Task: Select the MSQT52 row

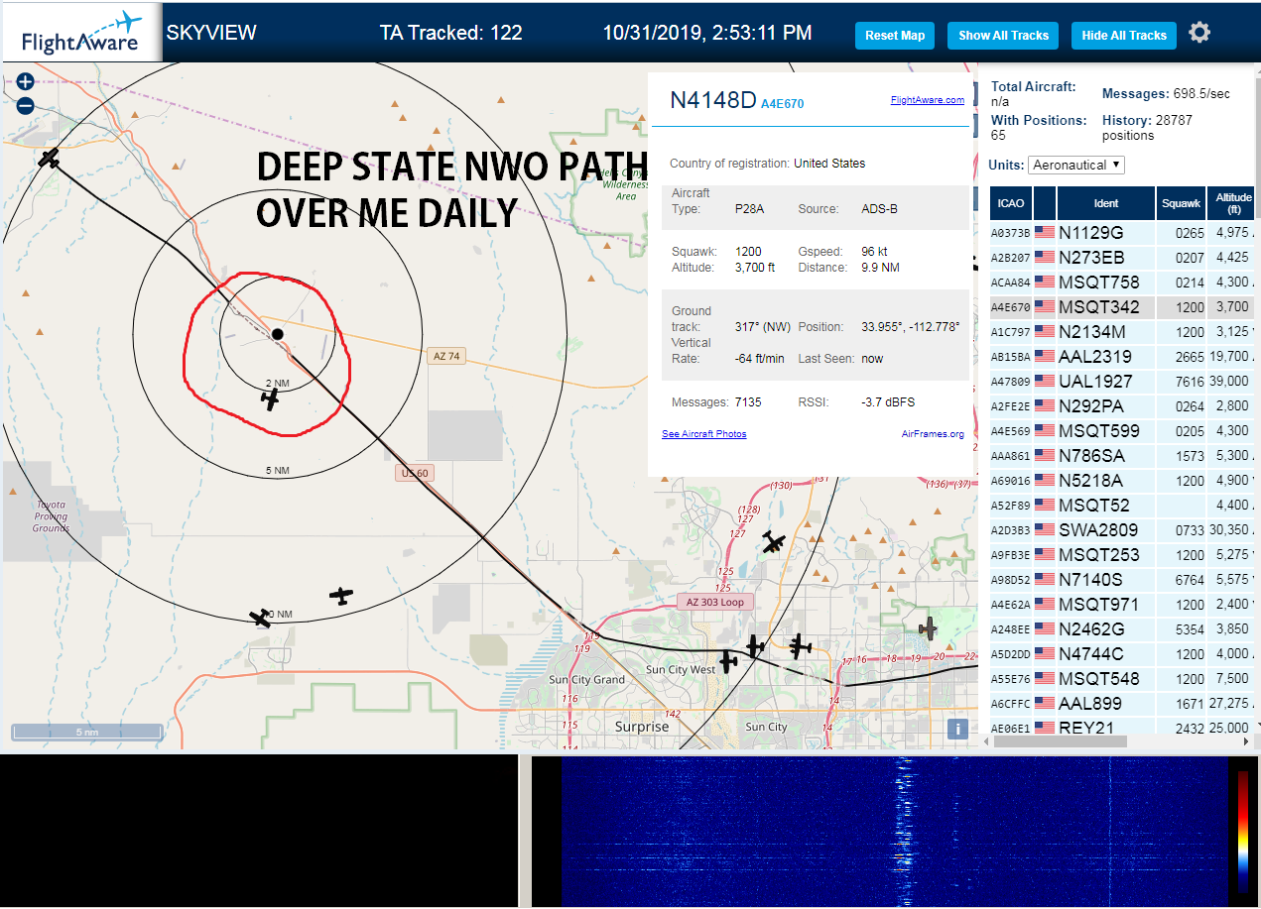Action: [x=1122, y=505]
